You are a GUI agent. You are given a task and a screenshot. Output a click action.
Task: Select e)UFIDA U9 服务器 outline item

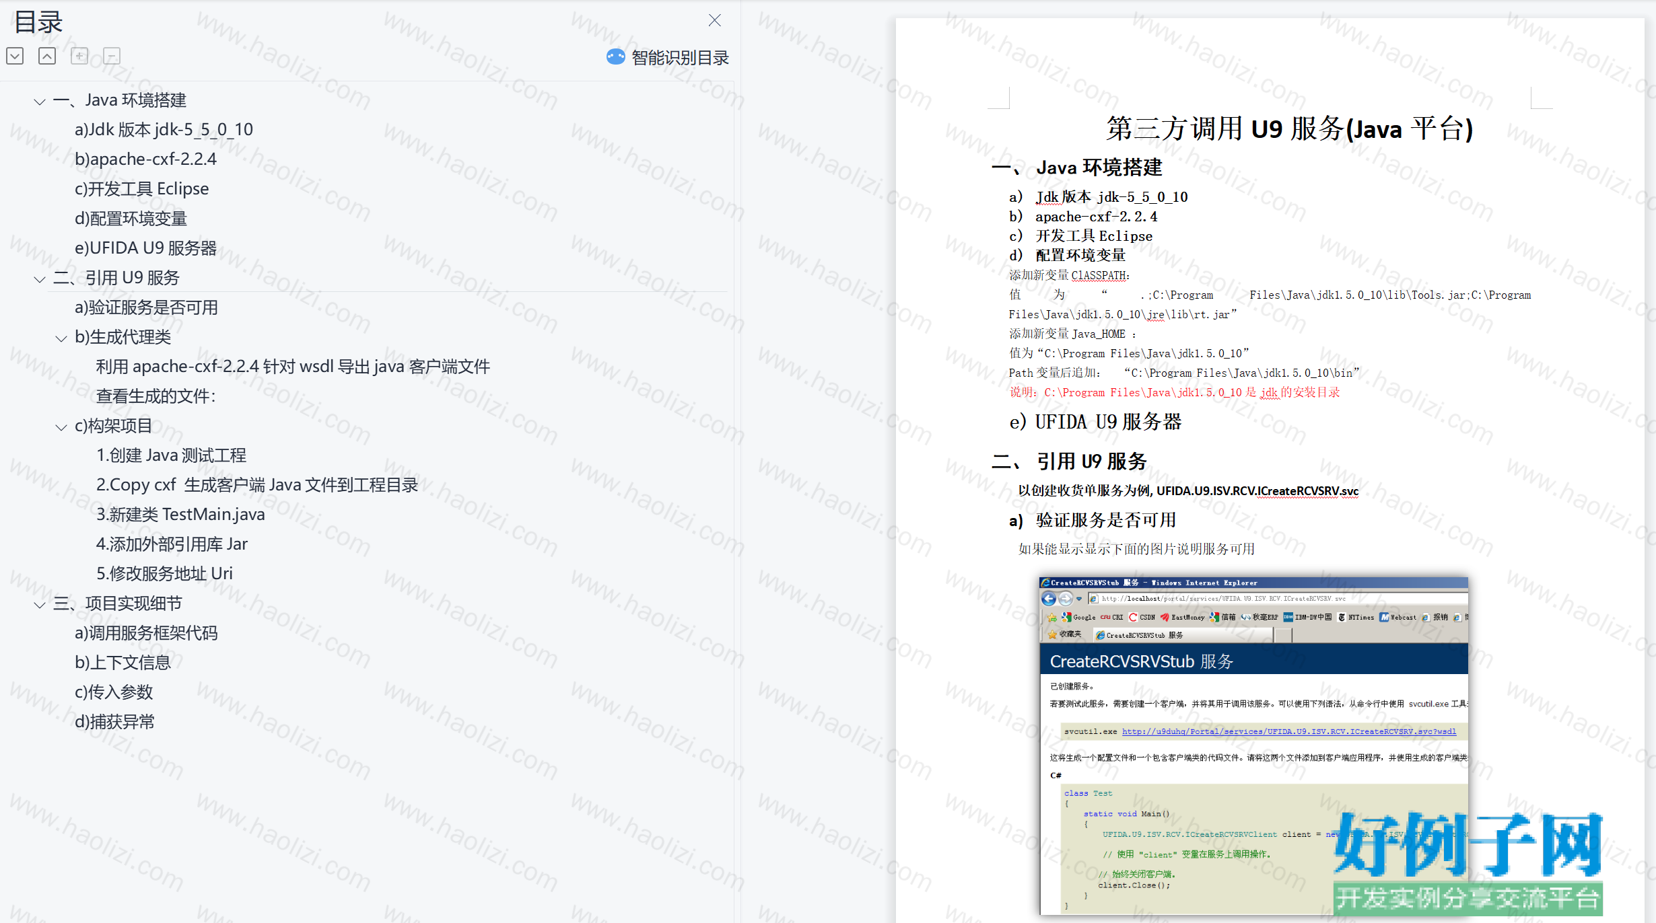pyautogui.click(x=145, y=248)
